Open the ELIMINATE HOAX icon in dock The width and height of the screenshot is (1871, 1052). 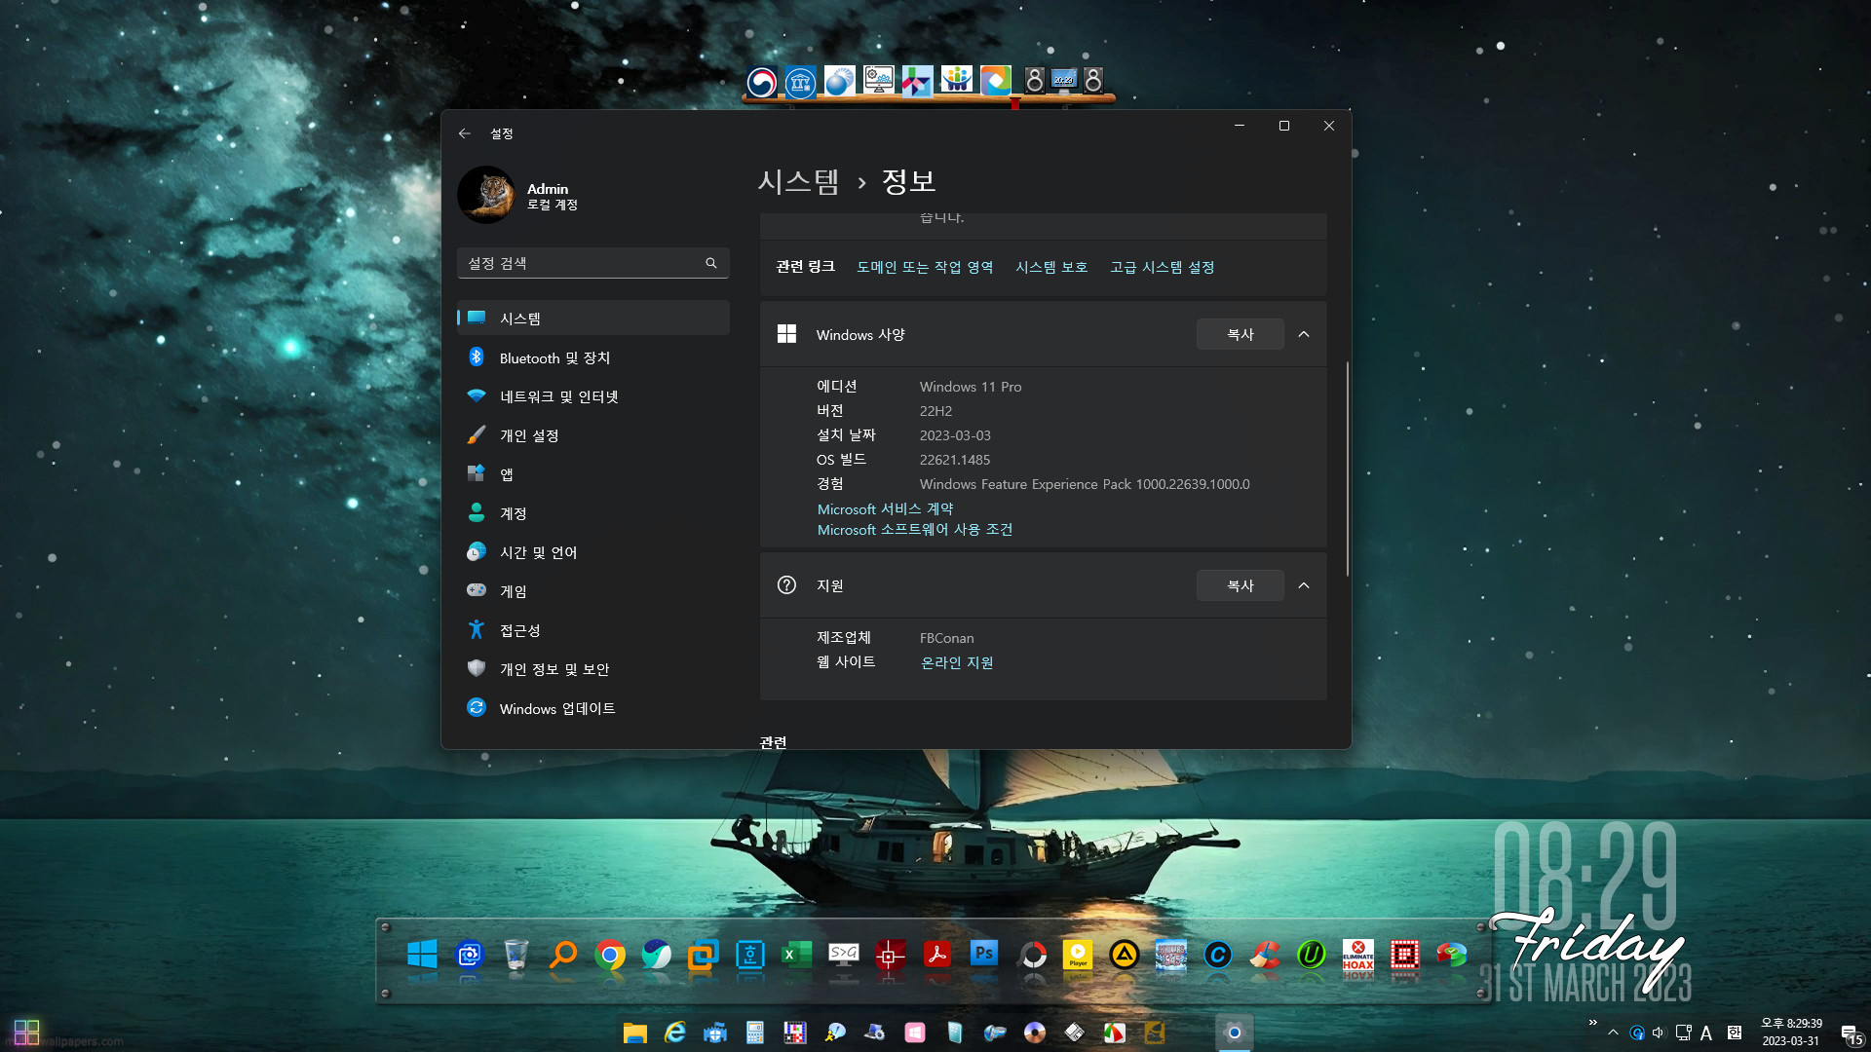(x=1358, y=955)
